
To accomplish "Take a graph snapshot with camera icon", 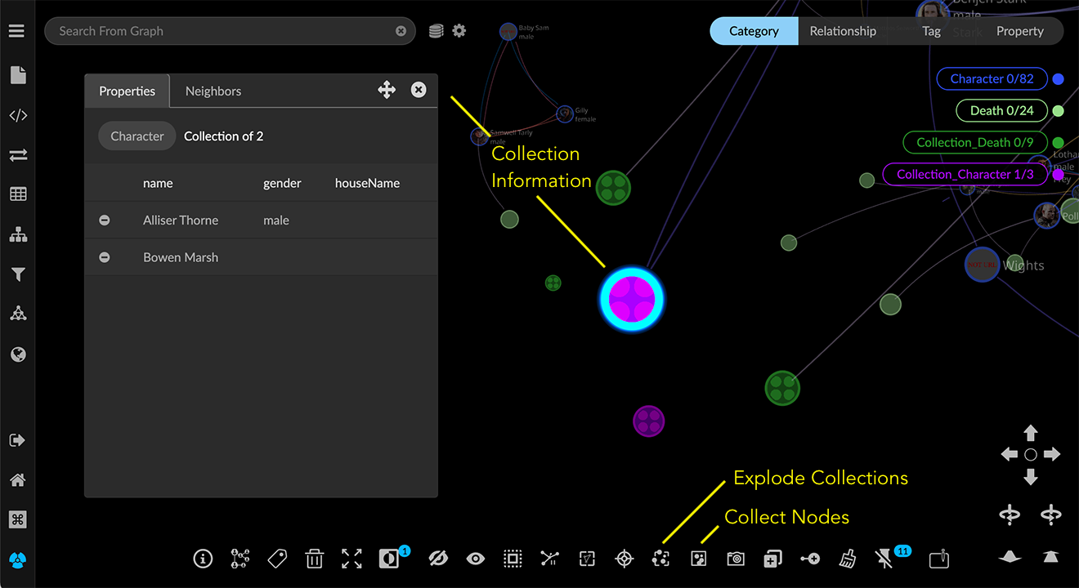I will (736, 559).
